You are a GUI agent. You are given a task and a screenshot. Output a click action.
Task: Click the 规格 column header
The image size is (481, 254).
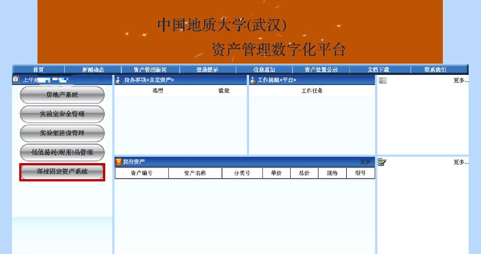point(332,173)
